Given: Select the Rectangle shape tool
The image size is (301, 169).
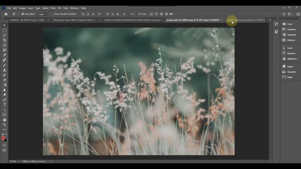Looking at the screenshot, I should tap(4, 115).
